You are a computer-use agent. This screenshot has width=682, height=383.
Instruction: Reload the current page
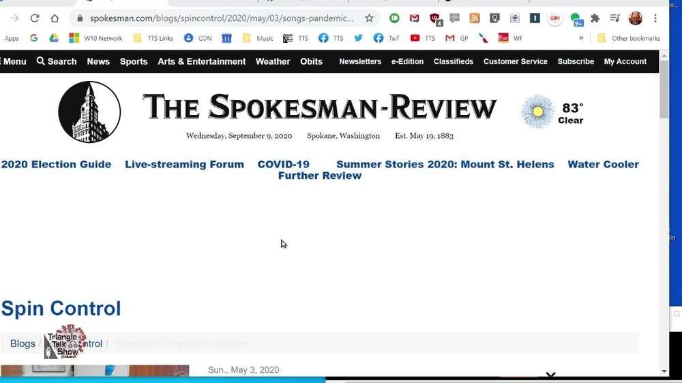pos(35,18)
